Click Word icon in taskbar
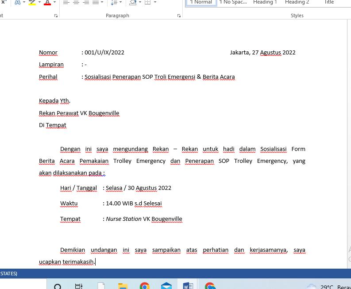The height and width of the screenshot is (289, 351). [188, 286]
